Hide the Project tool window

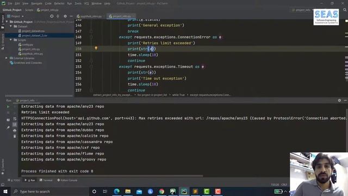pos(71,16)
